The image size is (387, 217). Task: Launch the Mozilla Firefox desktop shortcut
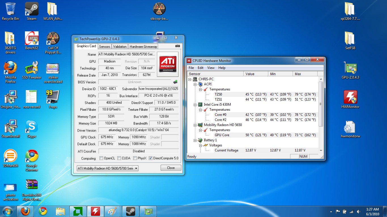pyautogui.click(x=10, y=72)
